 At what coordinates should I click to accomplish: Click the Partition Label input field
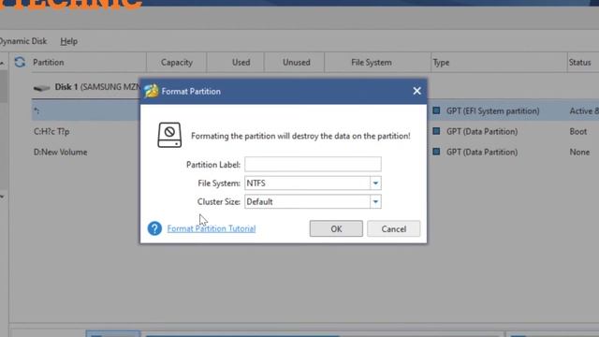(313, 165)
